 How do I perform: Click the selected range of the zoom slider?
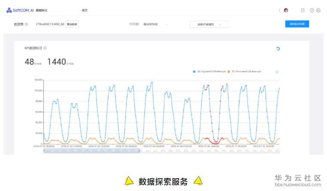point(92,151)
